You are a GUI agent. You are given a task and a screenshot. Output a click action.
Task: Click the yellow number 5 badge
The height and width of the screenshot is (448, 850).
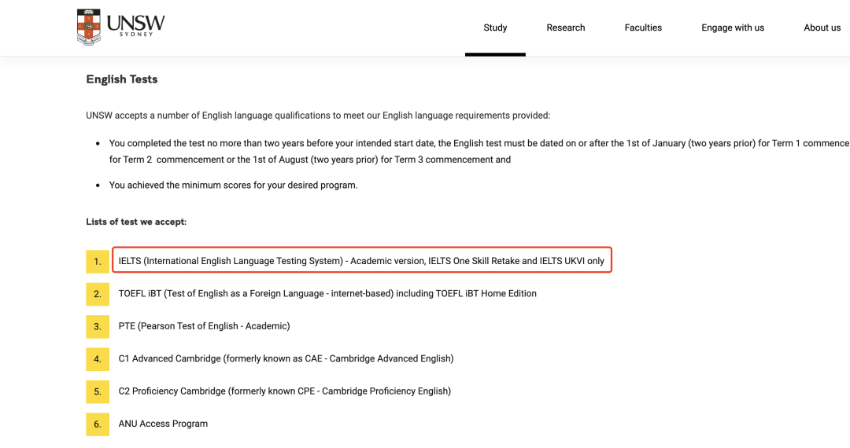(x=98, y=391)
